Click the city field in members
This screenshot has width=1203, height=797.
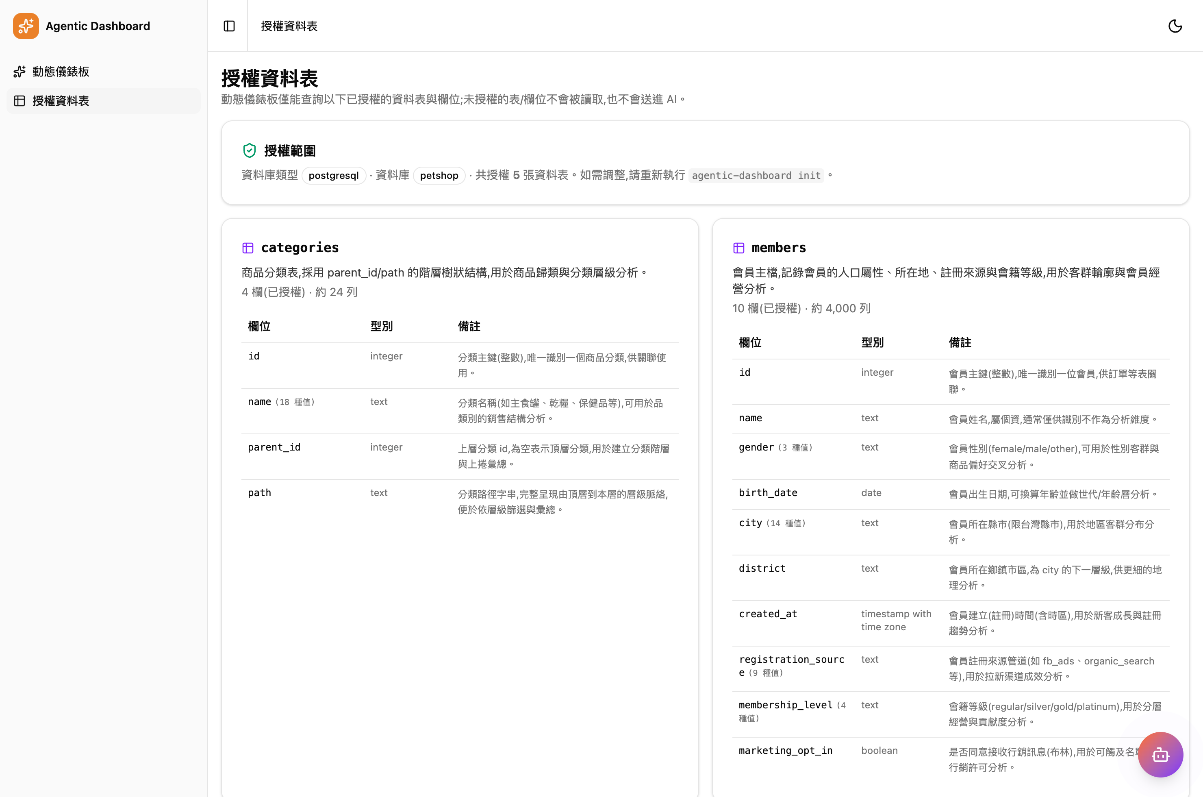(x=772, y=523)
